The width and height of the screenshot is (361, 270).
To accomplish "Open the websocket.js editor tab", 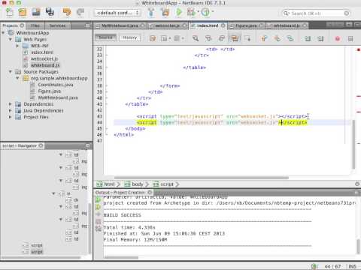I will point(167,25).
